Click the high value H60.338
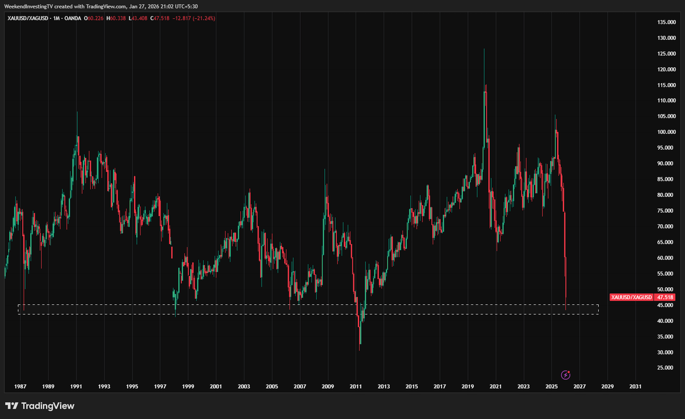 116,18
